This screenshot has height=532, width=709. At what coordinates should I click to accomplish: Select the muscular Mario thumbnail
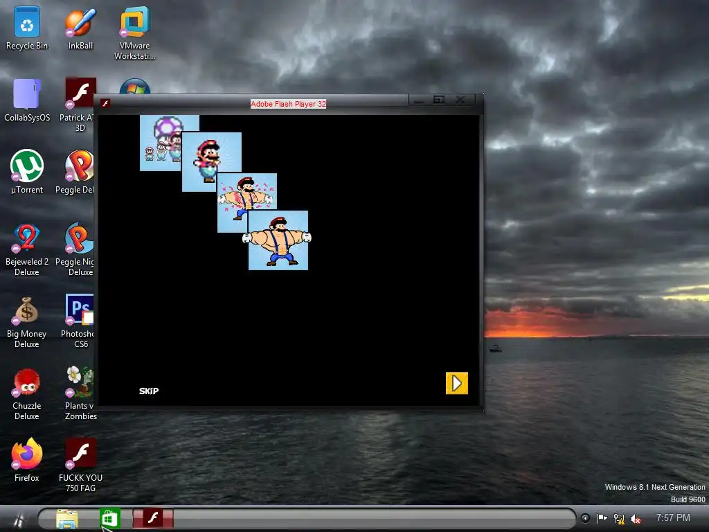(x=278, y=240)
